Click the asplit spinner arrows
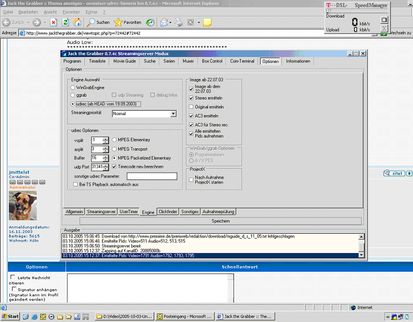Viewport: 413px width, 322px height. coord(105,149)
